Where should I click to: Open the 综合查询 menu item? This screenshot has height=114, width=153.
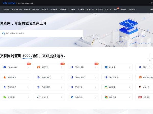pos(6,9)
